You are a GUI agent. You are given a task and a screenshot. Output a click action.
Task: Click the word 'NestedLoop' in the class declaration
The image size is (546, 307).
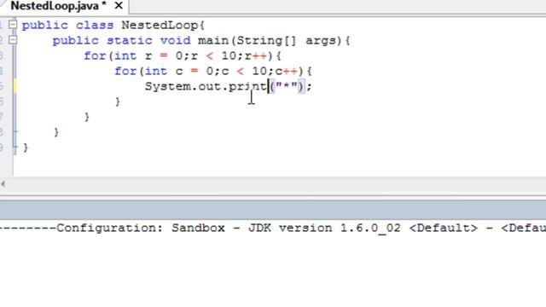coord(160,26)
